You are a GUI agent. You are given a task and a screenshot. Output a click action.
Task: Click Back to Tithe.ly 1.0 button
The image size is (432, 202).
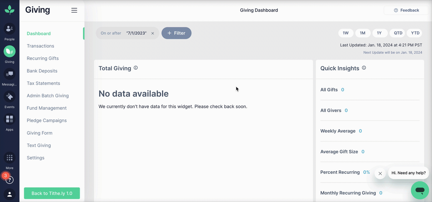point(52,193)
